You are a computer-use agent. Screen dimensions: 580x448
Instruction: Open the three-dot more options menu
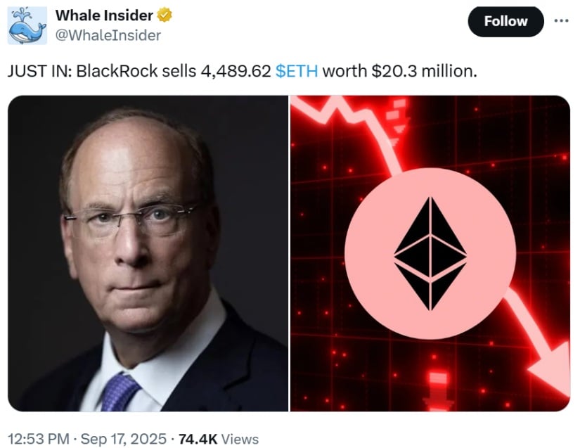(561, 21)
